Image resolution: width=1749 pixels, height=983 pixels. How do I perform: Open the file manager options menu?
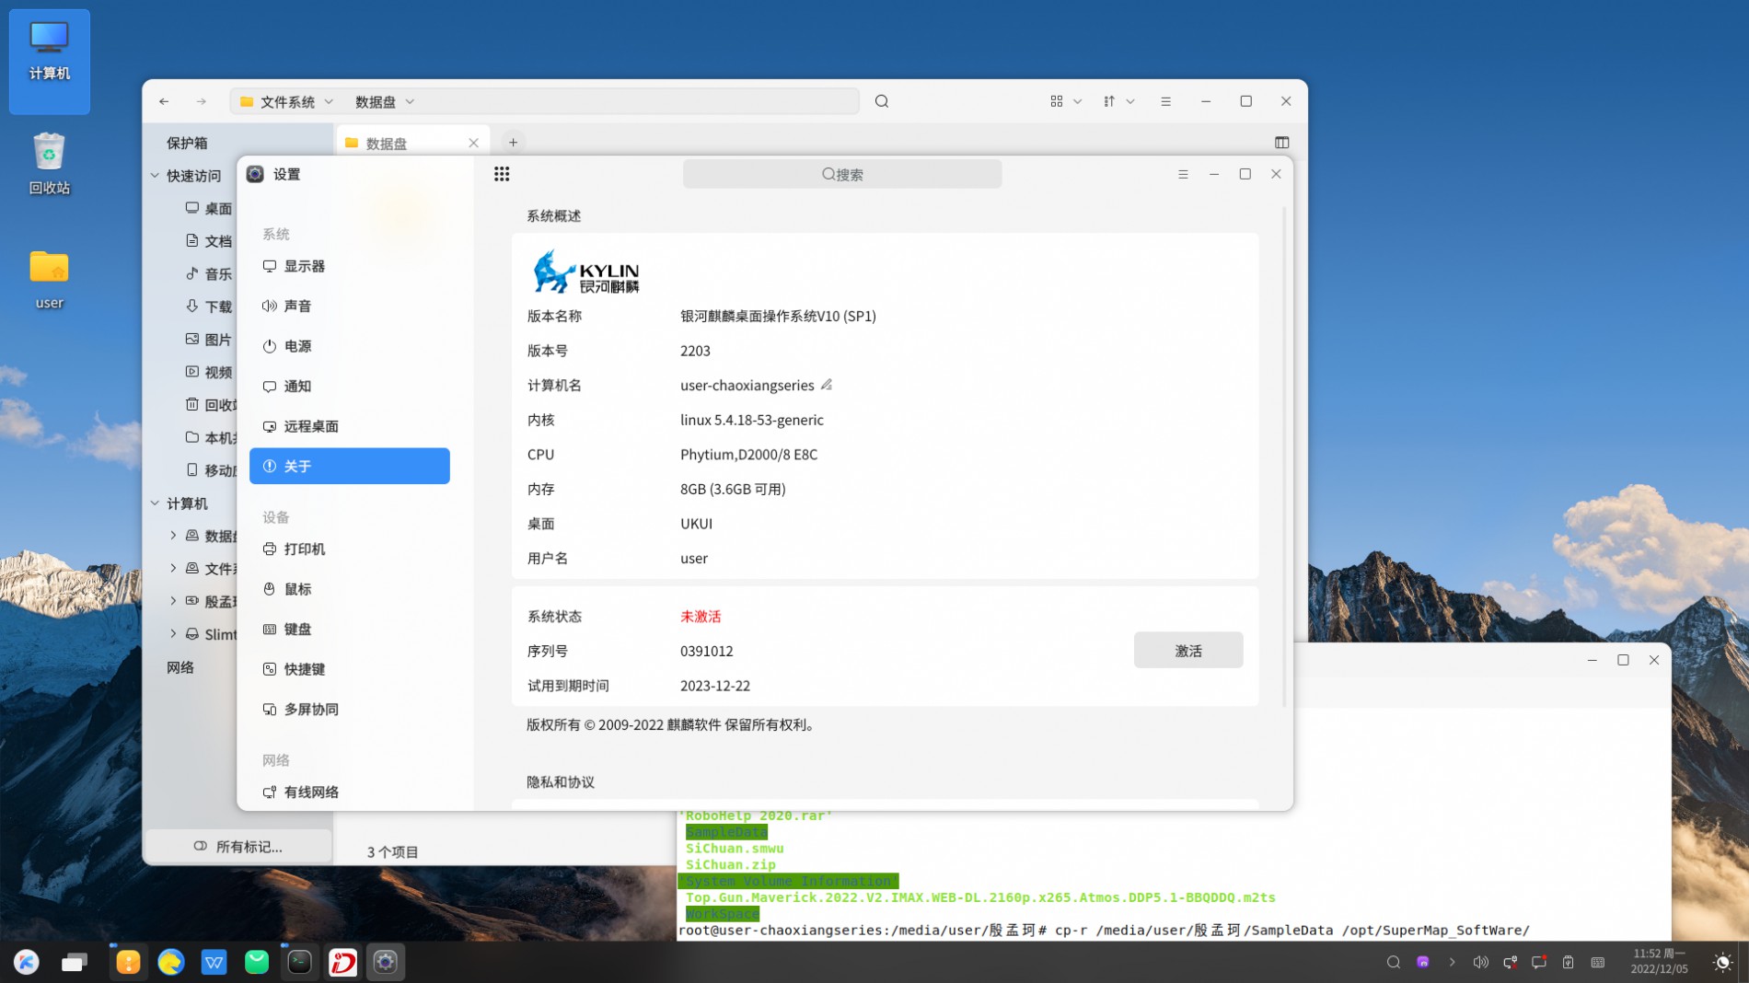click(1165, 101)
